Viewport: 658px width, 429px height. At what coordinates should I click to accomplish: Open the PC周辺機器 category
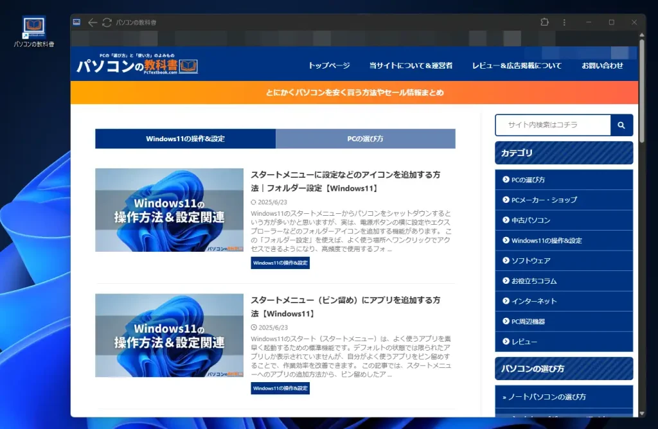click(x=564, y=321)
